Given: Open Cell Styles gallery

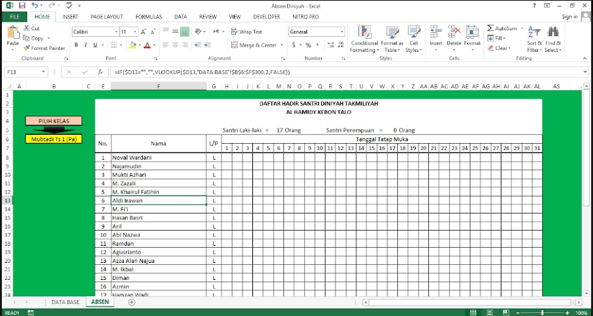Looking at the screenshot, I should click(414, 39).
